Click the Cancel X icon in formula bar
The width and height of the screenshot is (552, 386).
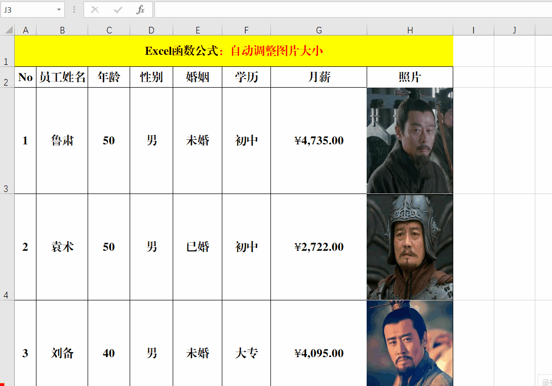coord(95,10)
